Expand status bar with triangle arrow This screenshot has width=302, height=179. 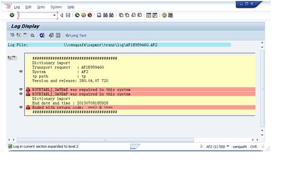pos(201,146)
